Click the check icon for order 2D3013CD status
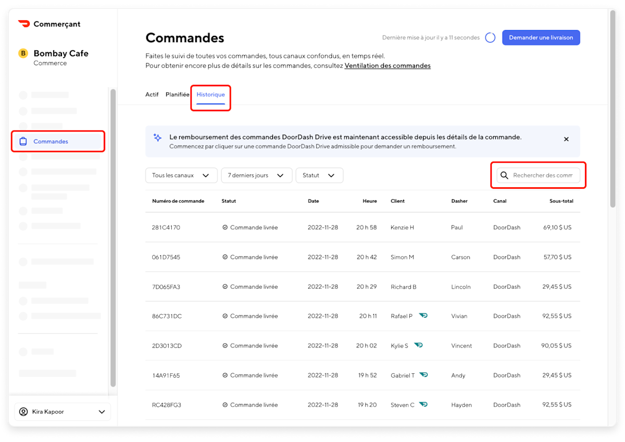Screen dimensions: 625x442 tap(225, 345)
